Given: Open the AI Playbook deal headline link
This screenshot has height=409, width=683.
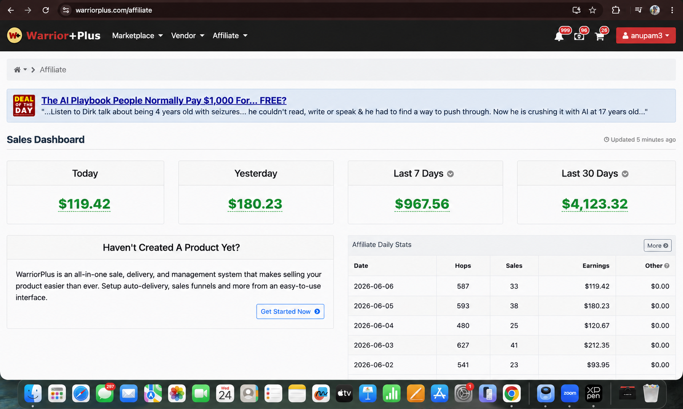Looking at the screenshot, I should 164,100.
